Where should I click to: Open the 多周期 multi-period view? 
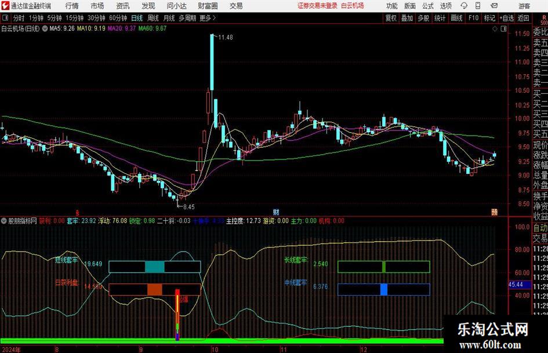pos(187,18)
